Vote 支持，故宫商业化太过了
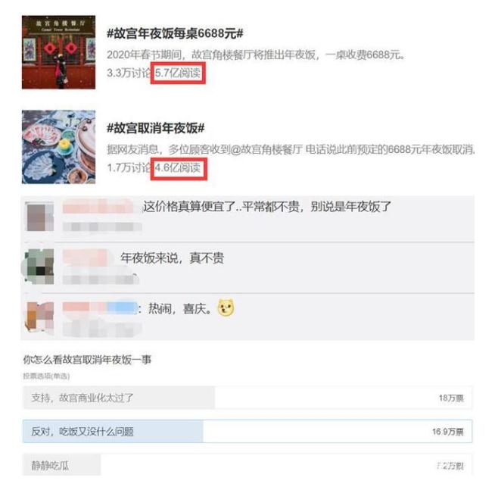 247,398
